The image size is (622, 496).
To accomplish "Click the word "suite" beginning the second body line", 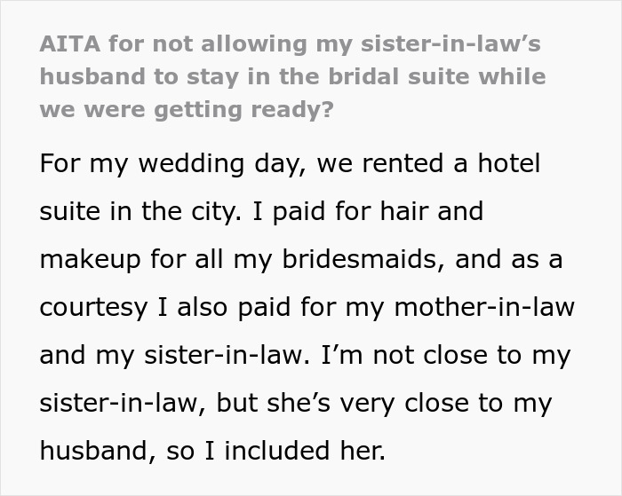I will pos(68,212).
